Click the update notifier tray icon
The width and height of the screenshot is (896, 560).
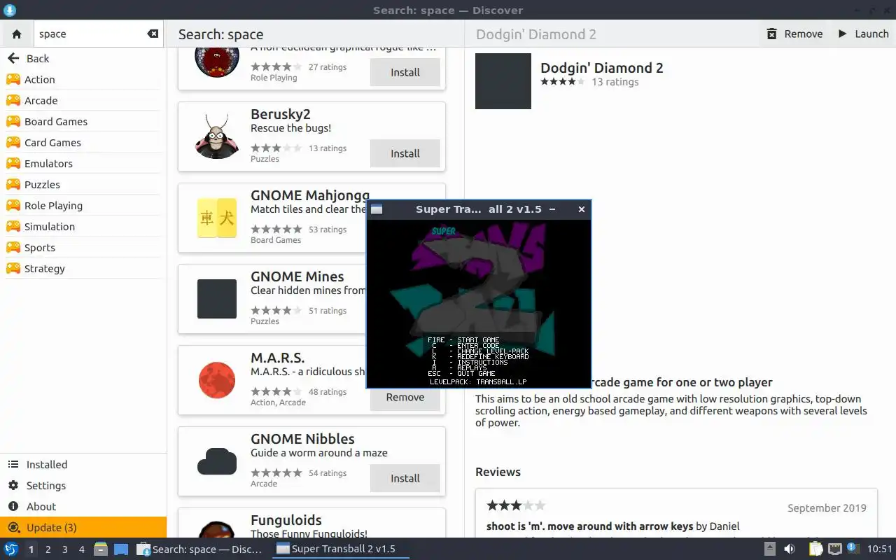[x=852, y=548]
